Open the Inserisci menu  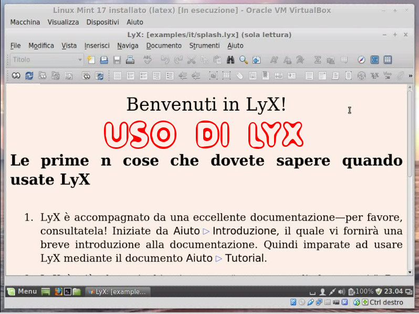97,46
